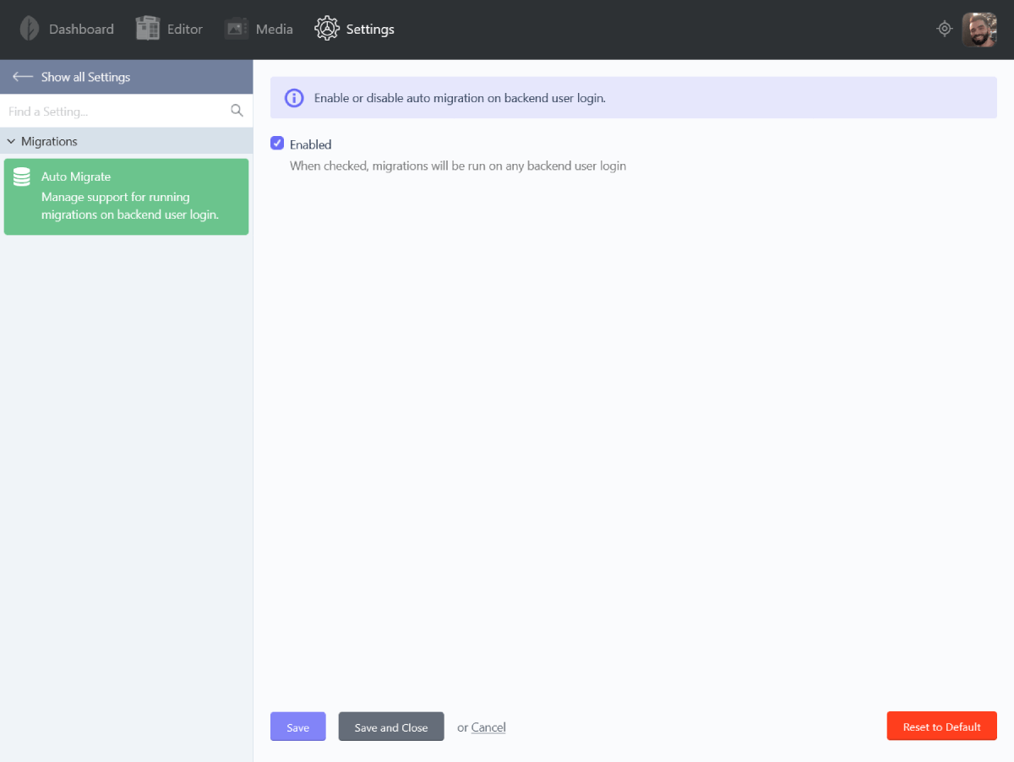Uncheck the Enabled checkbox
This screenshot has height=762, width=1014.
(277, 144)
